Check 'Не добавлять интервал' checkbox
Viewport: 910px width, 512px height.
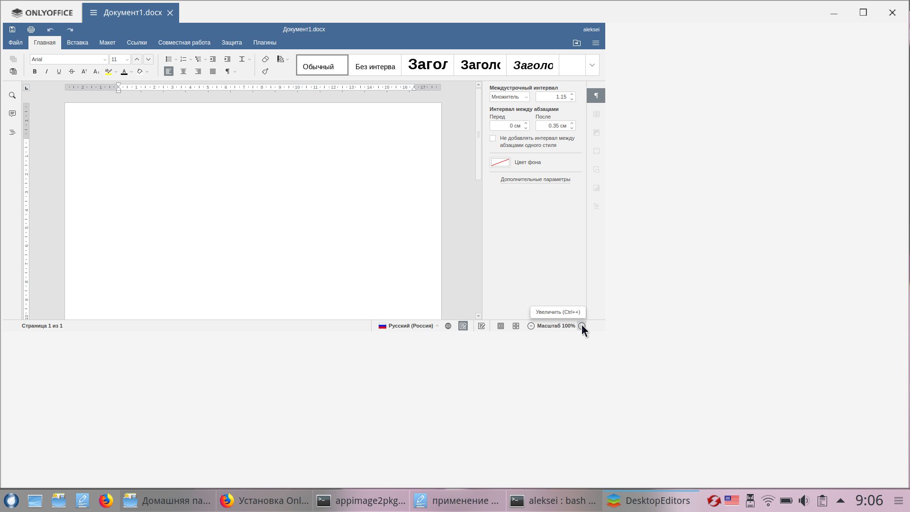493,138
